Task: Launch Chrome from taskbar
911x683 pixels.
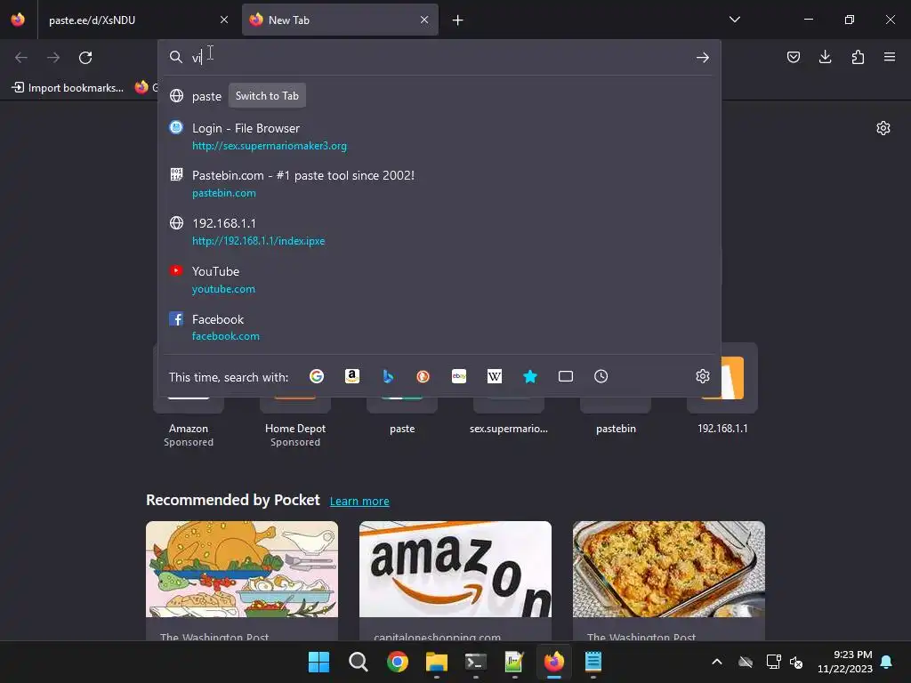Action: click(x=398, y=662)
